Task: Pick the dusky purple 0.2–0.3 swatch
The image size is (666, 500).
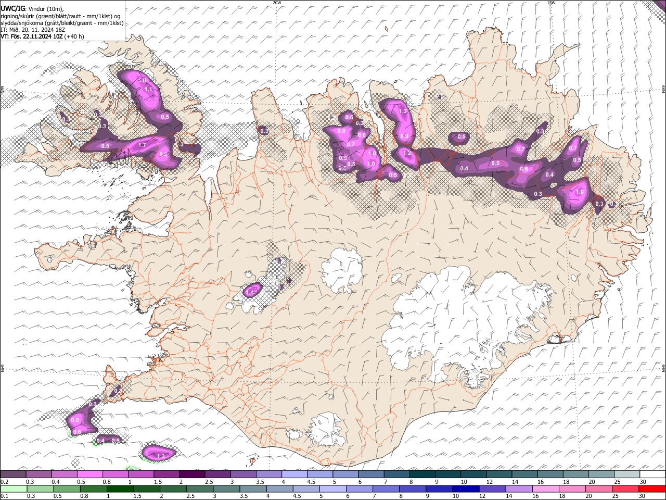Action: [x=14, y=474]
